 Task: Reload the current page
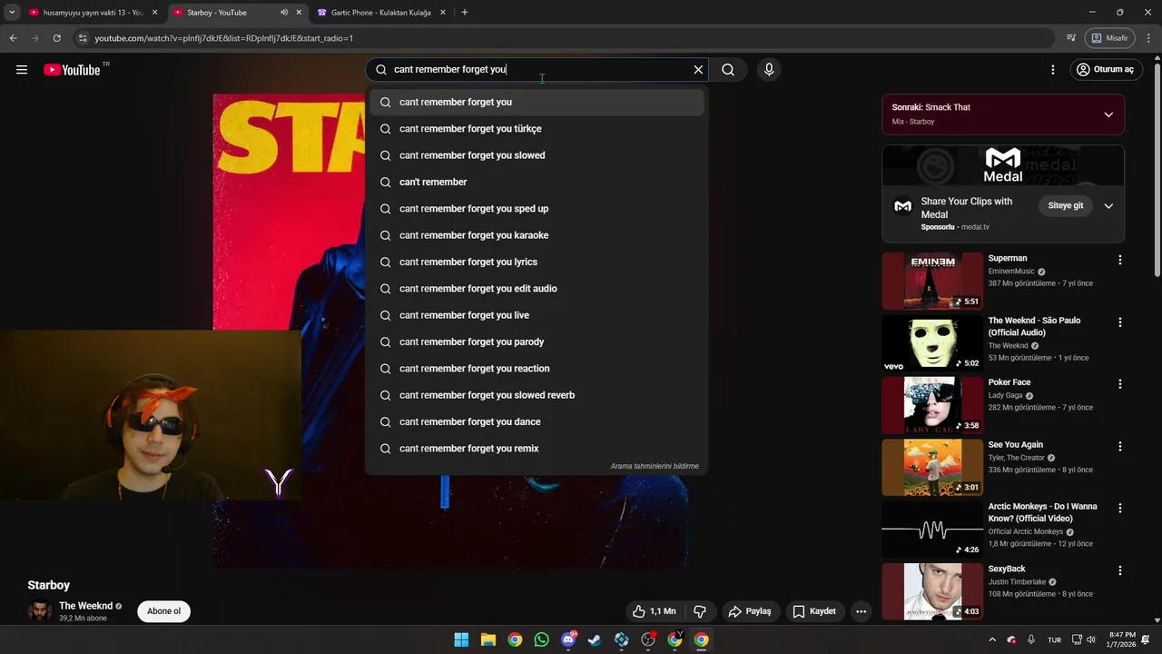[56, 38]
